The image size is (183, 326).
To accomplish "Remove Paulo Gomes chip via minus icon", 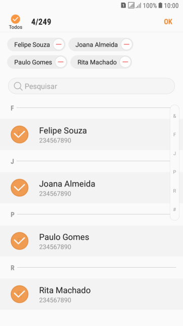I will pos(61,62).
